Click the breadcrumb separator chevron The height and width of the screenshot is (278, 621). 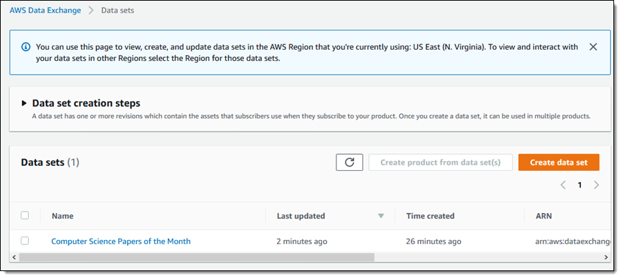[91, 11]
